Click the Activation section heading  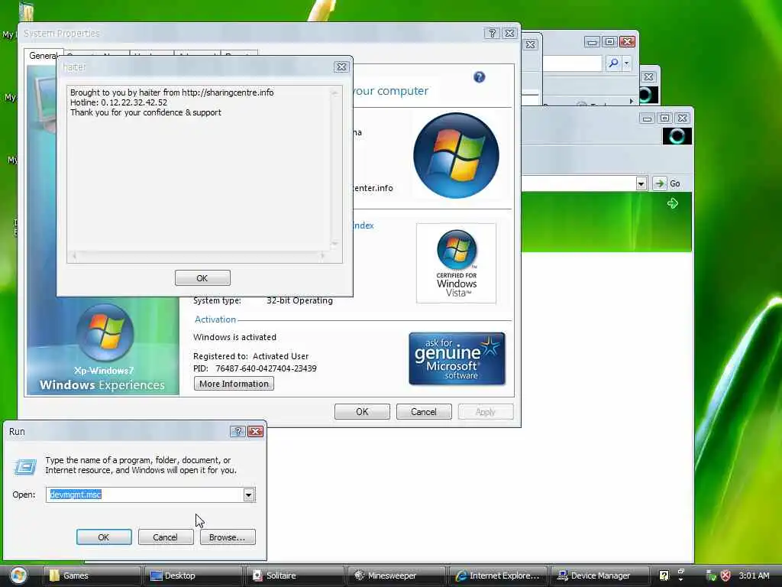pos(215,319)
